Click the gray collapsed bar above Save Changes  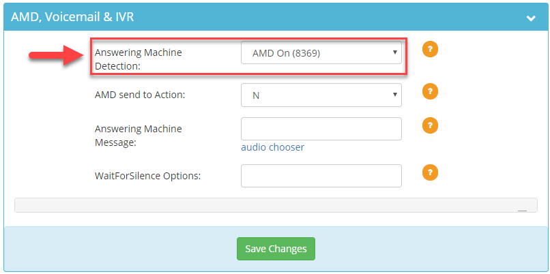pos(276,205)
